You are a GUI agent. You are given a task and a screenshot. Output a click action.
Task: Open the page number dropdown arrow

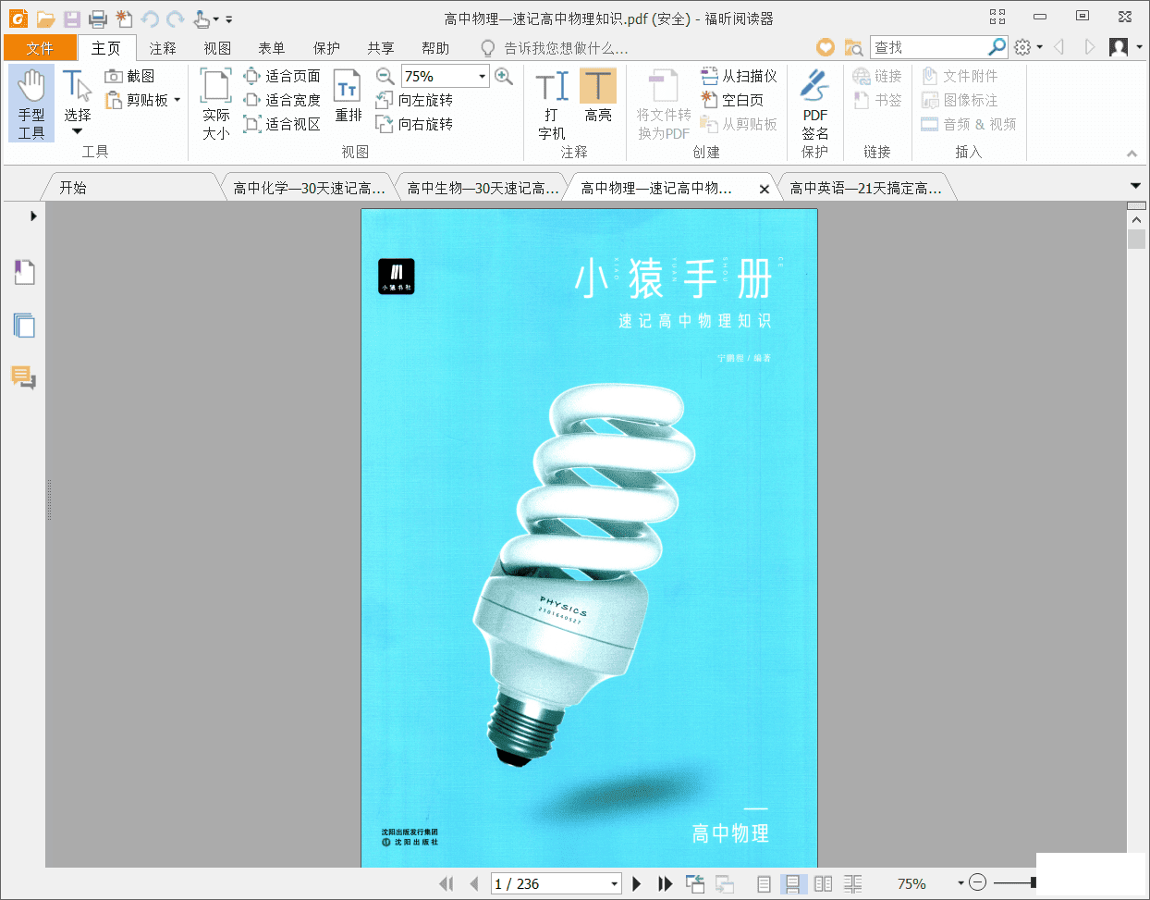click(614, 884)
